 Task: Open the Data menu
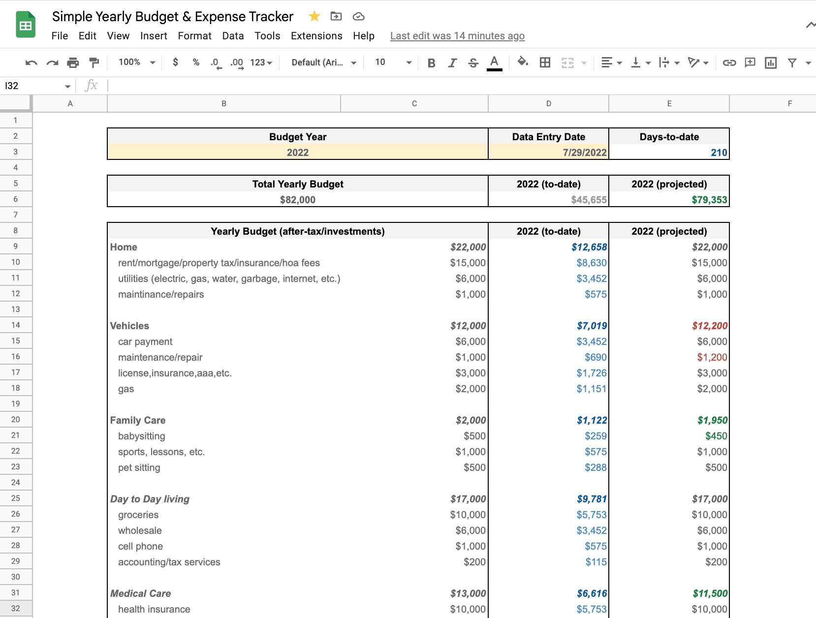coord(233,36)
